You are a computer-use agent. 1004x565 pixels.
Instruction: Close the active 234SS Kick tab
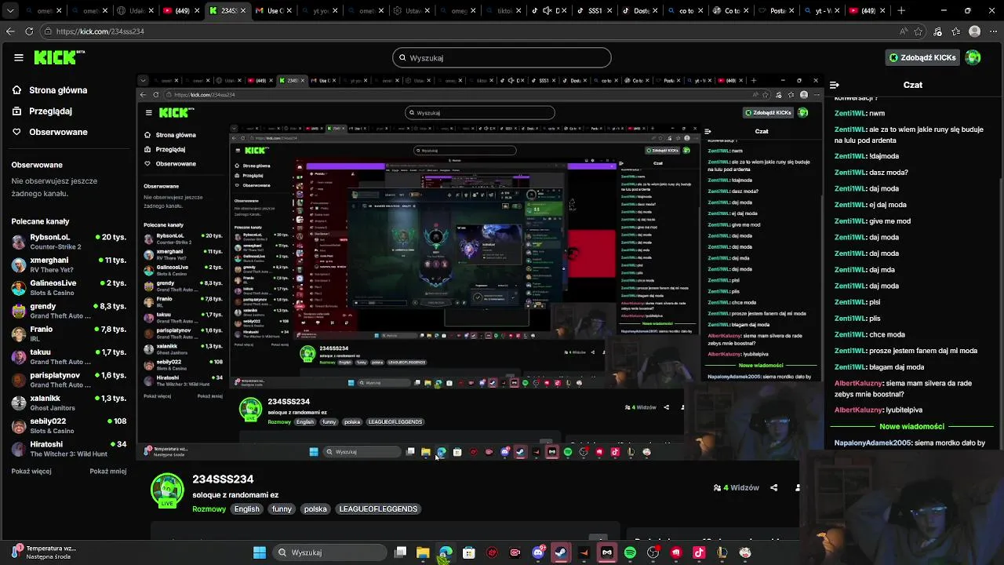[242, 11]
